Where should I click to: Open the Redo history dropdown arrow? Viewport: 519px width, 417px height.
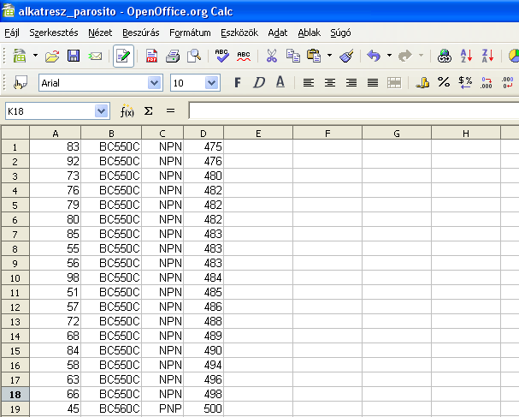point(421,56)
